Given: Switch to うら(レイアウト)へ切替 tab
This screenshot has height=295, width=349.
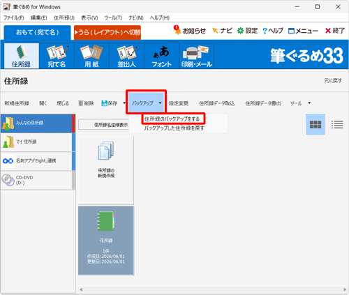Looking at the screenshot, I should (x=107, y=32).
